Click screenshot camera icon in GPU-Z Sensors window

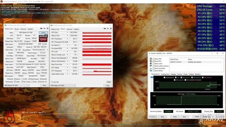point(105,28)
